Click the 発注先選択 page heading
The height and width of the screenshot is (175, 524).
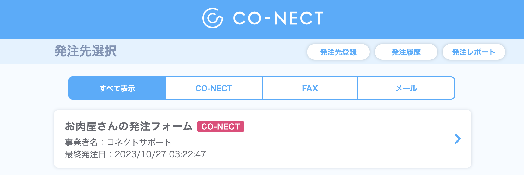click(85, 51)
